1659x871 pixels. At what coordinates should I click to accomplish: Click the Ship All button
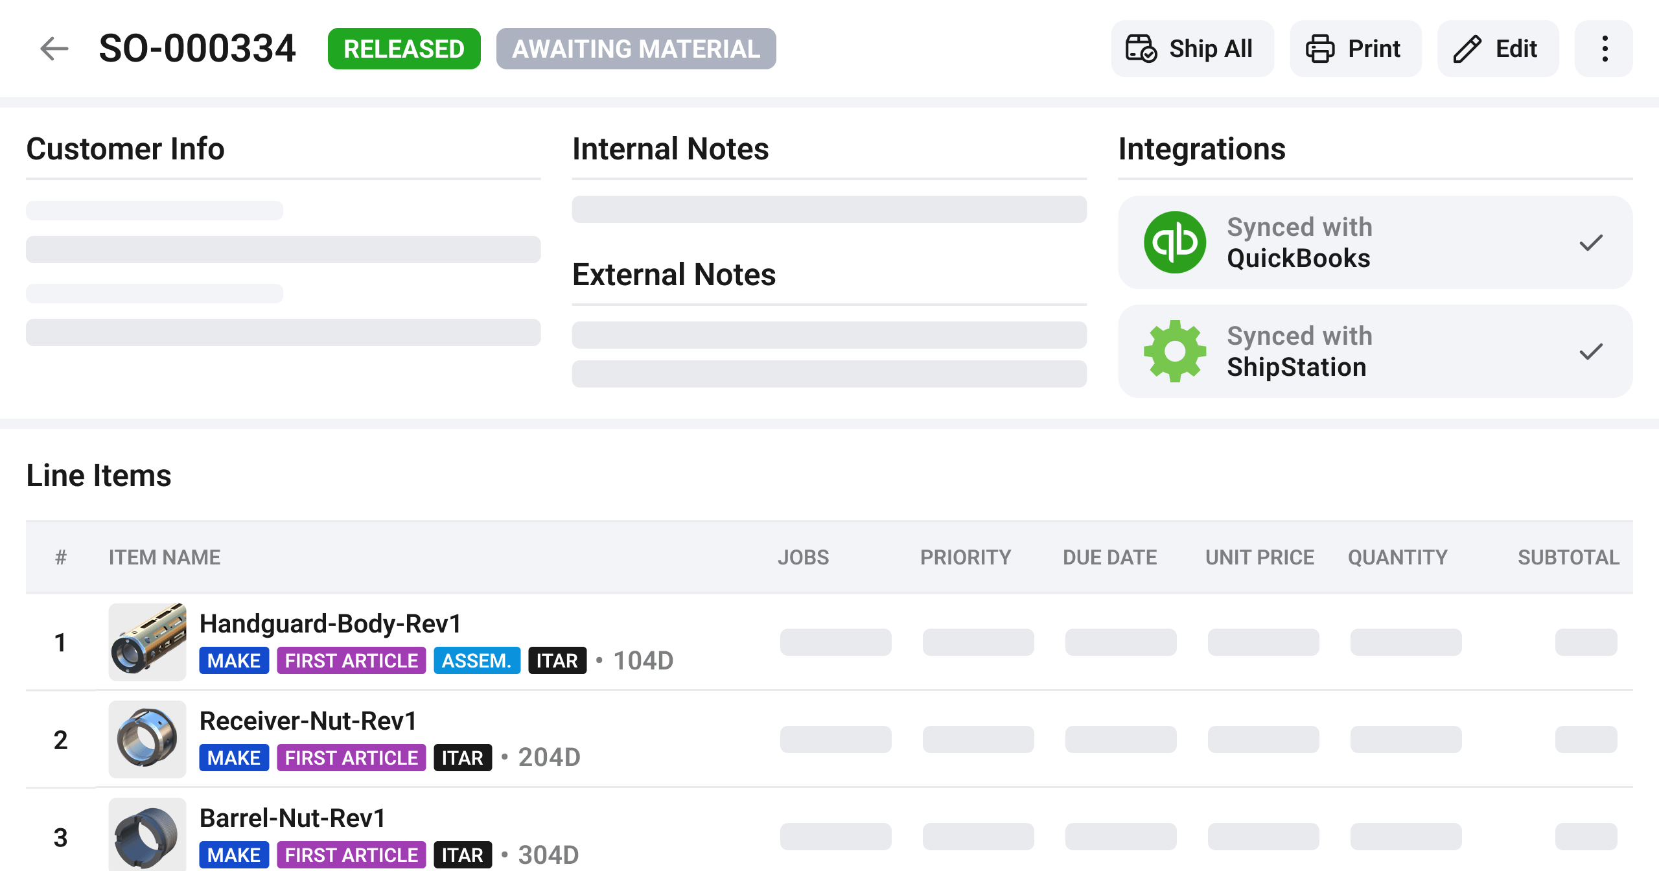pos(1192,49)
